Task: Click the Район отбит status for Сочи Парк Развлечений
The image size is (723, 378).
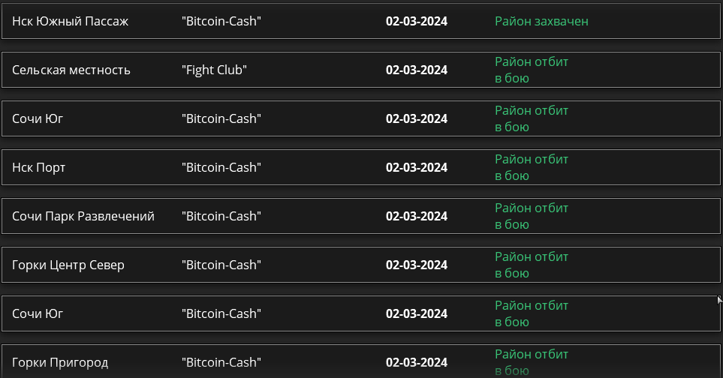Action: pos(532,217)
